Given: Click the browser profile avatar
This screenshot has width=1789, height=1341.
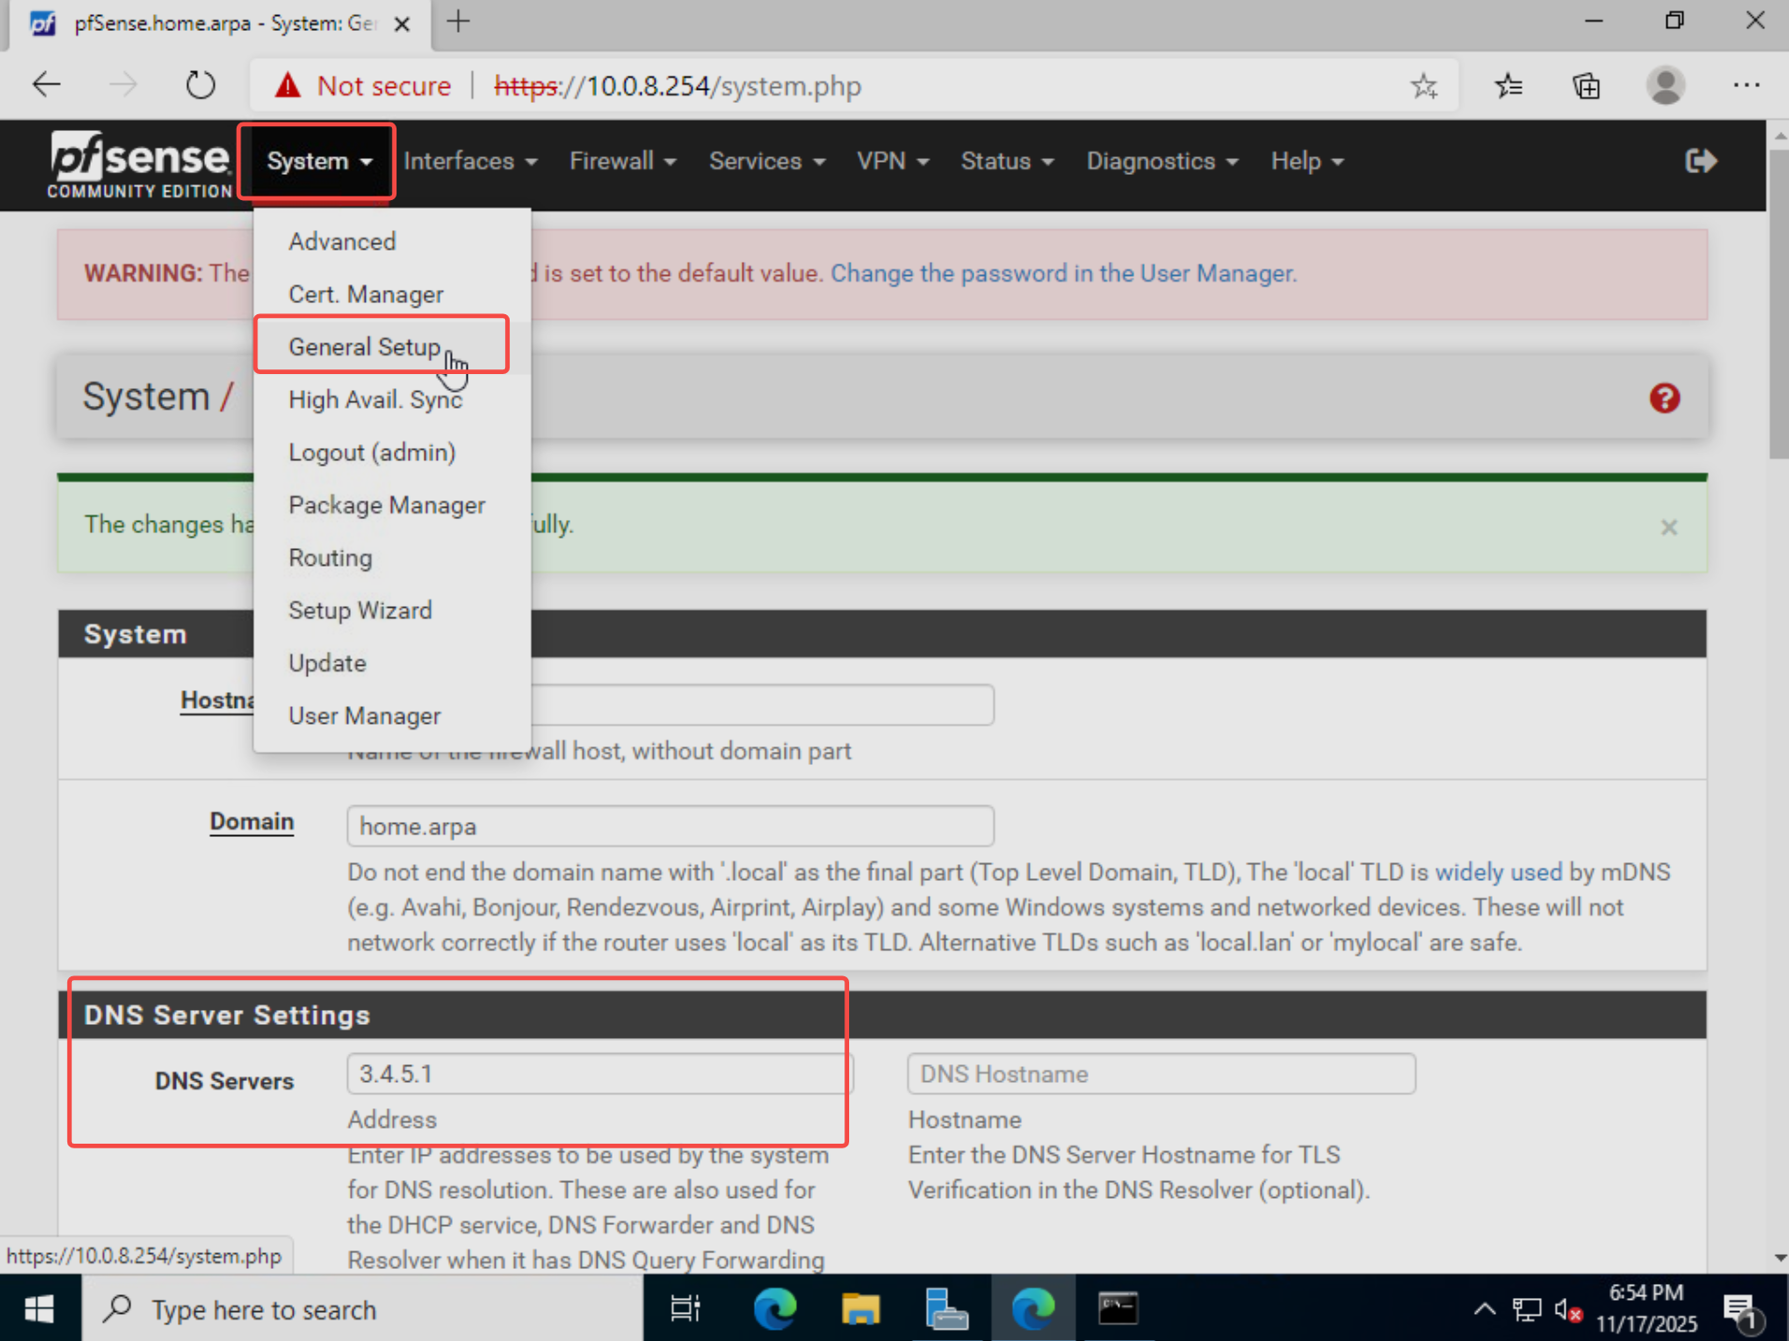Looking at the screenshot, I should (x=1666, y=86).
